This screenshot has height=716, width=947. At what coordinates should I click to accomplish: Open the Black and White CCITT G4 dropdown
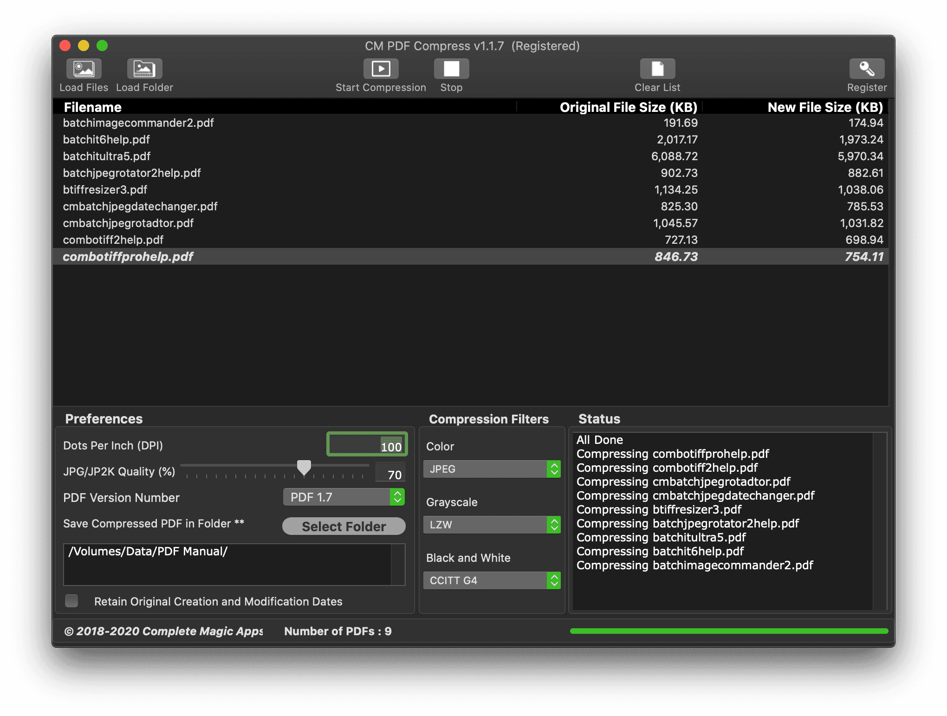492,580
